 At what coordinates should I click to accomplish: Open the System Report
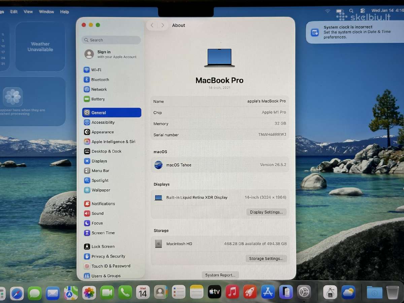(x=220, y=275)
